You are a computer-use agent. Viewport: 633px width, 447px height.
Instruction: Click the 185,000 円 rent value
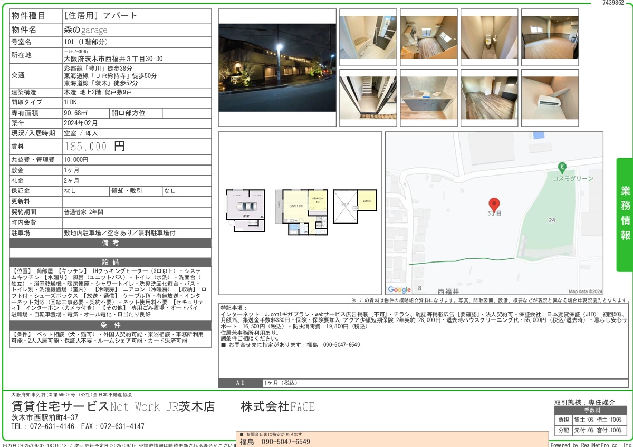point(94,147)
